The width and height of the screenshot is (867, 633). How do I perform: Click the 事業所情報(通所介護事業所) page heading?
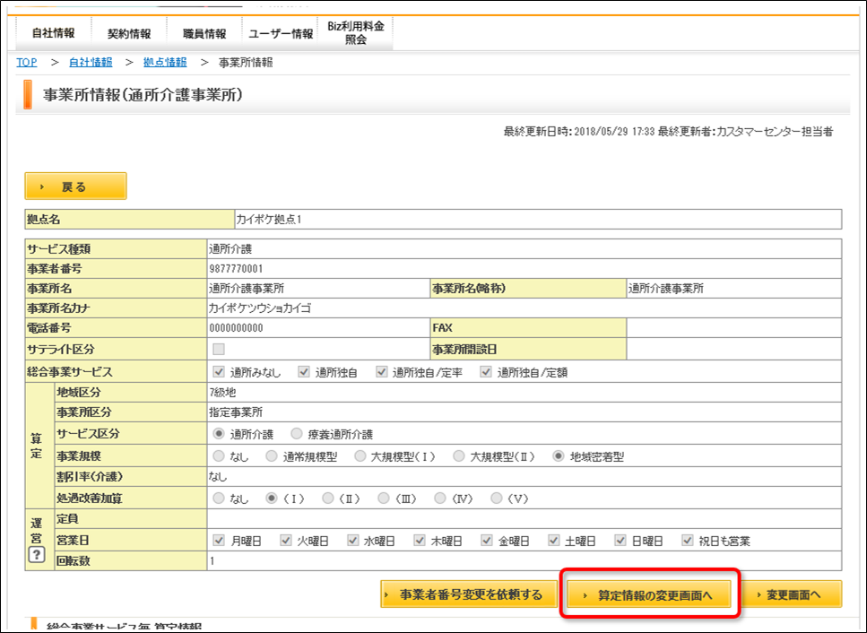click(x=143, y=95)
